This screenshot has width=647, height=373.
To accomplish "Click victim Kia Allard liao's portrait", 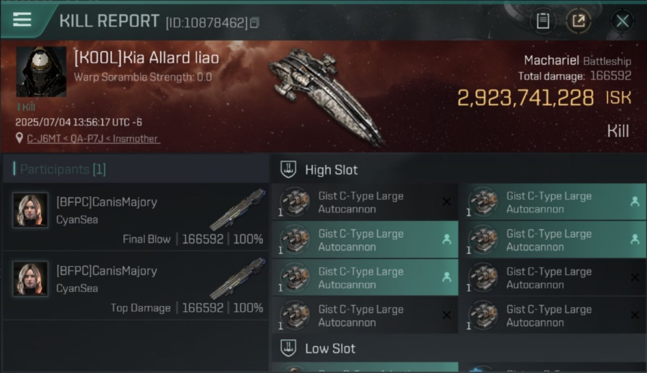I will click(41, 72).
